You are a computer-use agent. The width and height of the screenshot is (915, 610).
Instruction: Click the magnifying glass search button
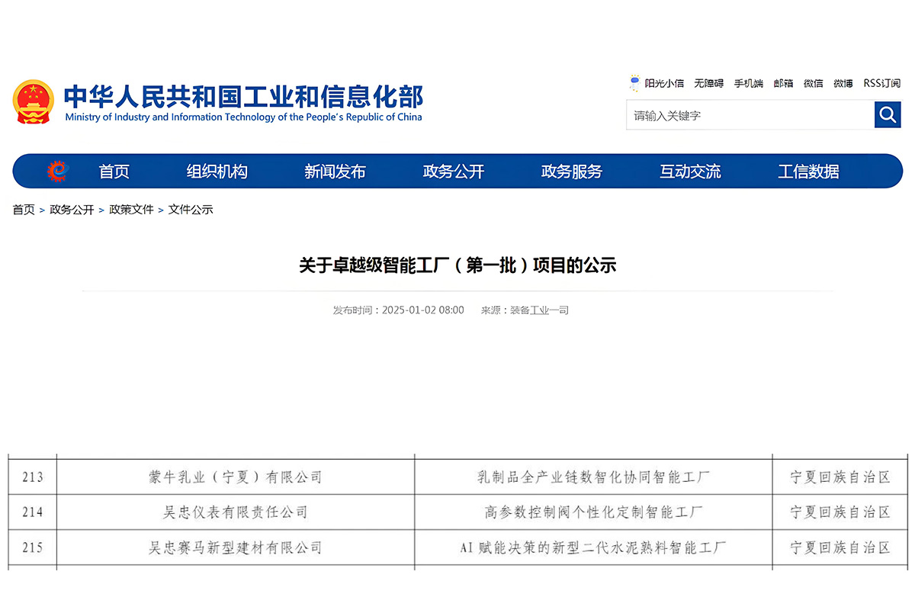(888, 115)
